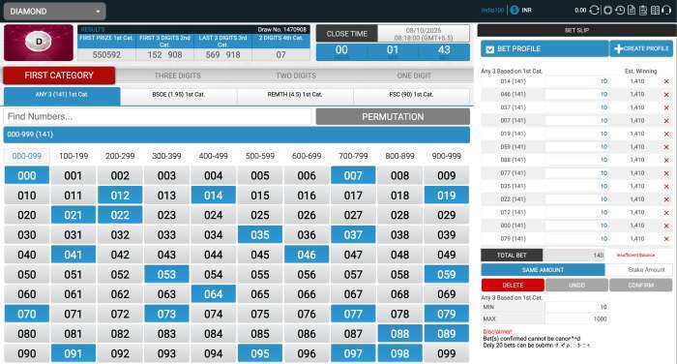Image resolution: width=677 pixels, height=364 pixels.
Task: Remove the 007 (141) bet with red X
Action: tap(666, 121)
